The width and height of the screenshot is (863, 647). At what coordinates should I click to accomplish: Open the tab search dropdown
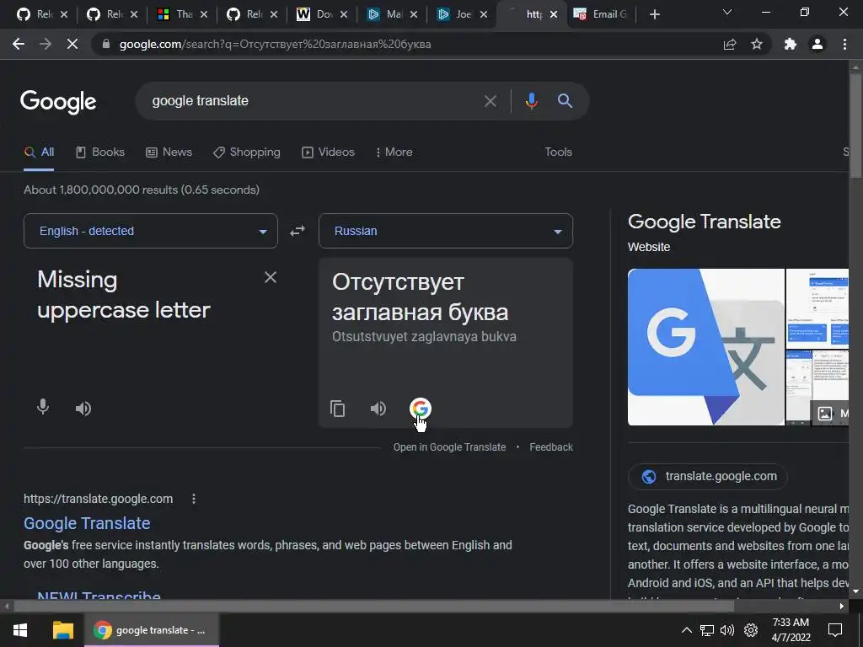pos(727,12)
